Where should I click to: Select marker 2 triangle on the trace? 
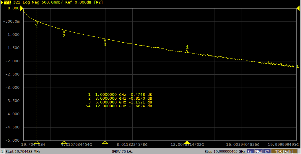coord(64,32)
